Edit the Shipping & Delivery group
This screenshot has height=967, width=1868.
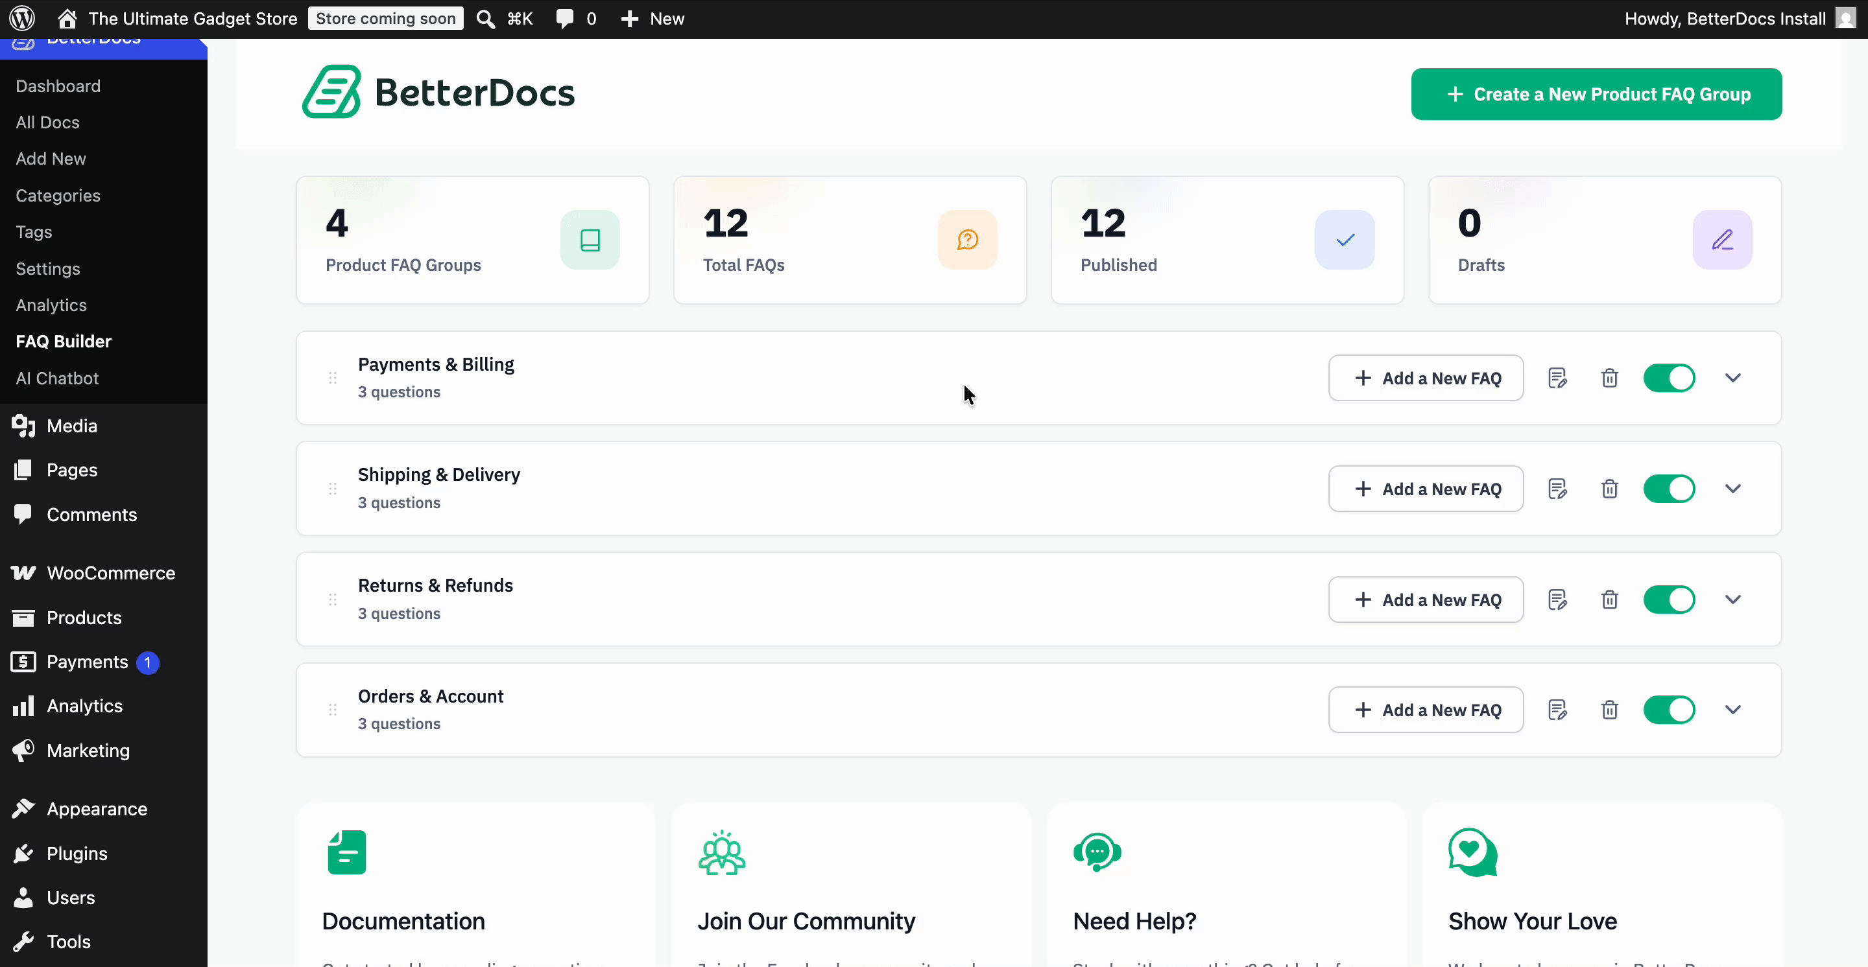[1557, 489]
